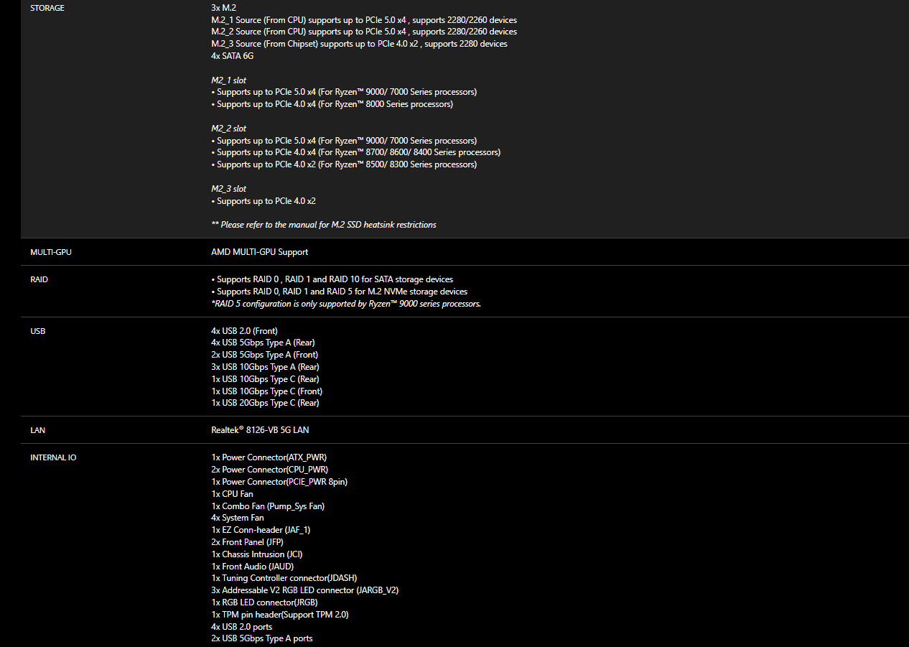Click "1x Front Audio (JAUD)" entry

[x=252, y=567]
